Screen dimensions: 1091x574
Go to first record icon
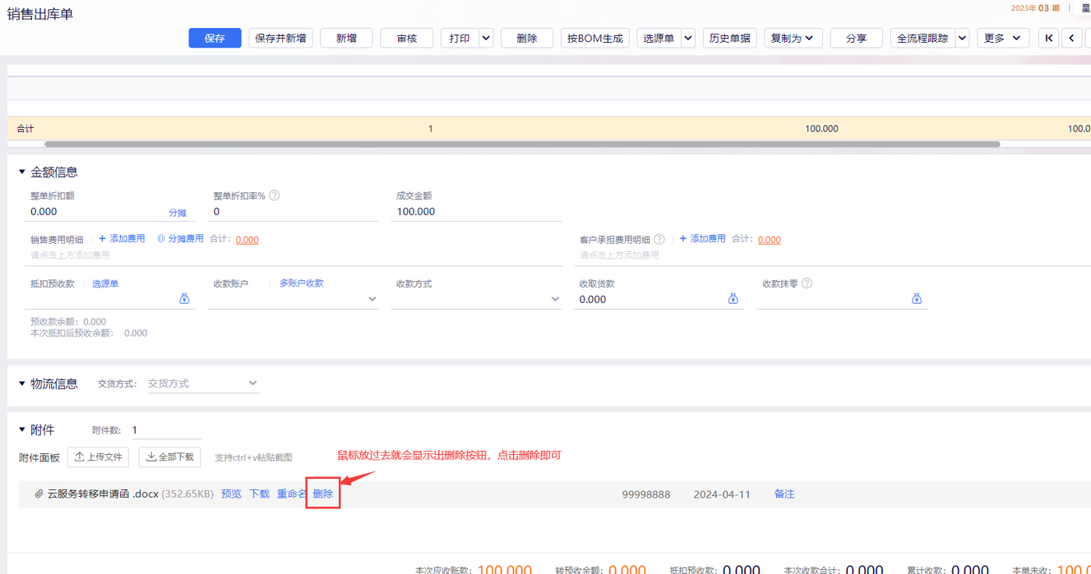tap(1049, 38)
